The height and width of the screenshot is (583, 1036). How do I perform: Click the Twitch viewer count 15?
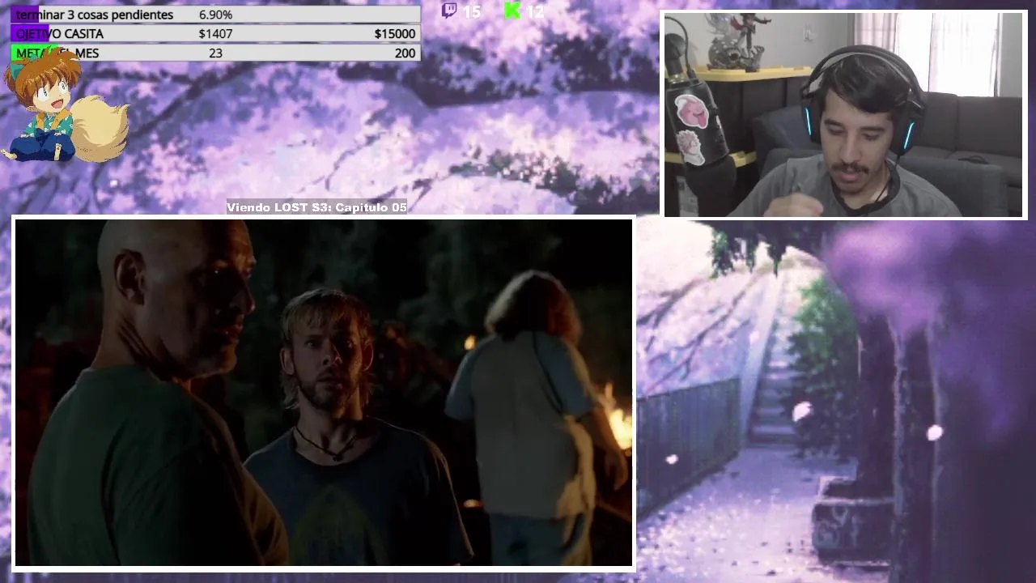(x=471, y=11)
